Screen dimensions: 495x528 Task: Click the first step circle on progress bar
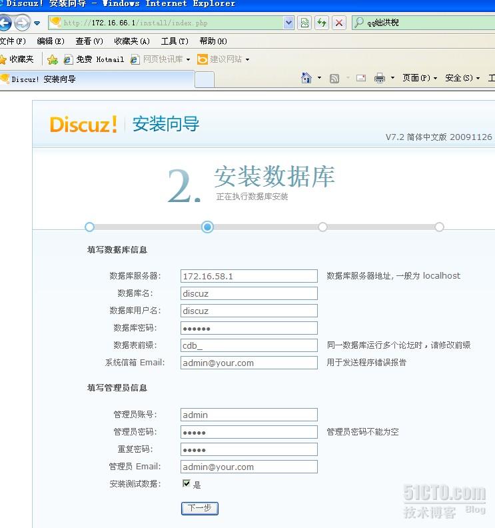click(x=89, y=227)
